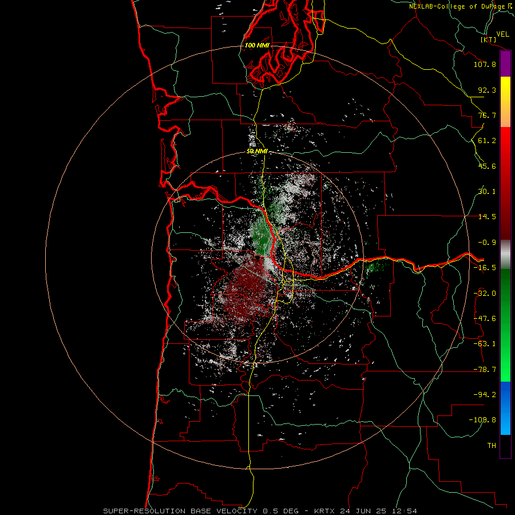Click the VEL legend title
This screenshot has height=515, width=515.
(502, 34)
